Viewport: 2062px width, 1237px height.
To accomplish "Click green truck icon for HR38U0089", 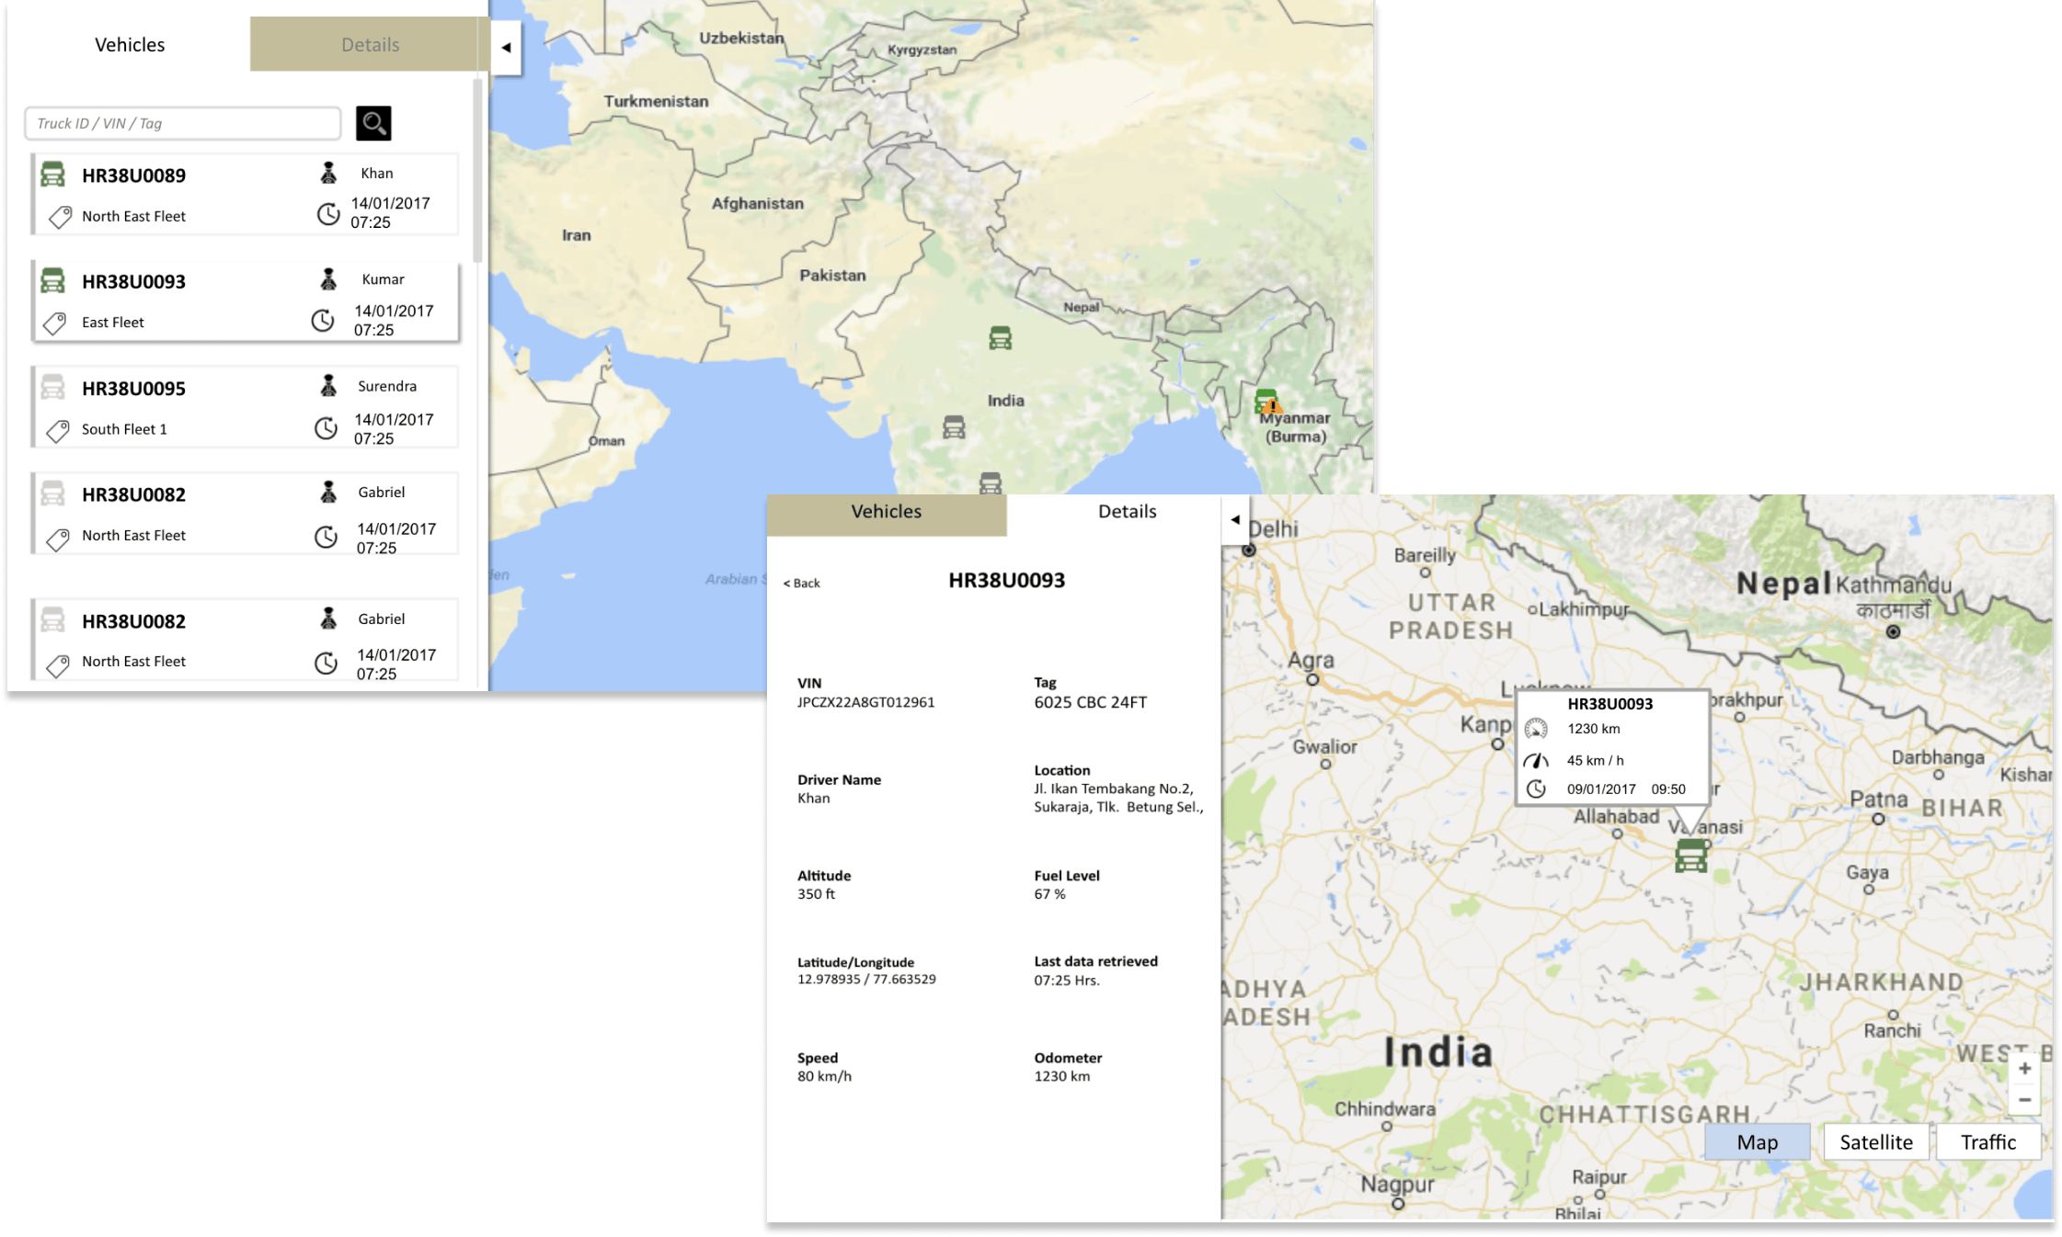I will pos(53,175).
